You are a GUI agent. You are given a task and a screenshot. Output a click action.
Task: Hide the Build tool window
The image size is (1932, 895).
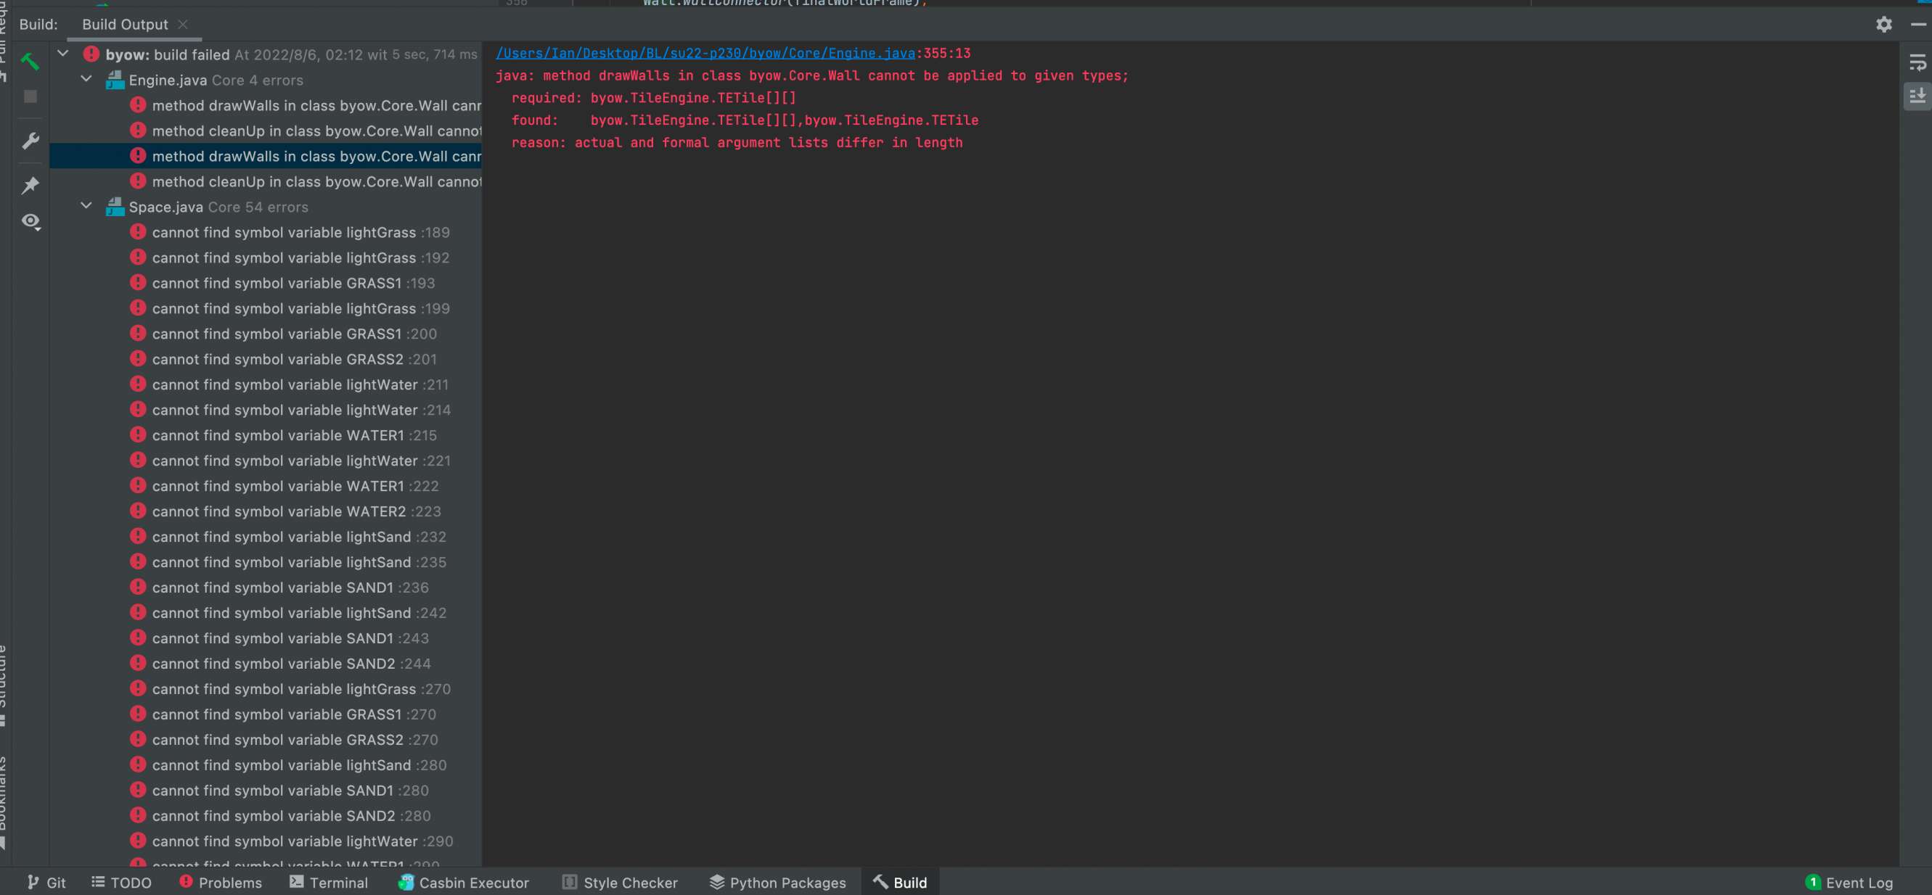coord(1917,25)
